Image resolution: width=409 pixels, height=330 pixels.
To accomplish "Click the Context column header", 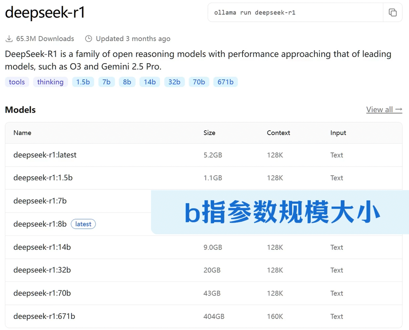I will [278, 133].
